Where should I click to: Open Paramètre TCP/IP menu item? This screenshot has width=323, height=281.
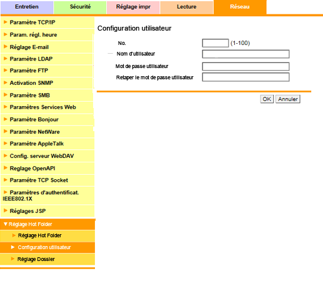[47, 22]
